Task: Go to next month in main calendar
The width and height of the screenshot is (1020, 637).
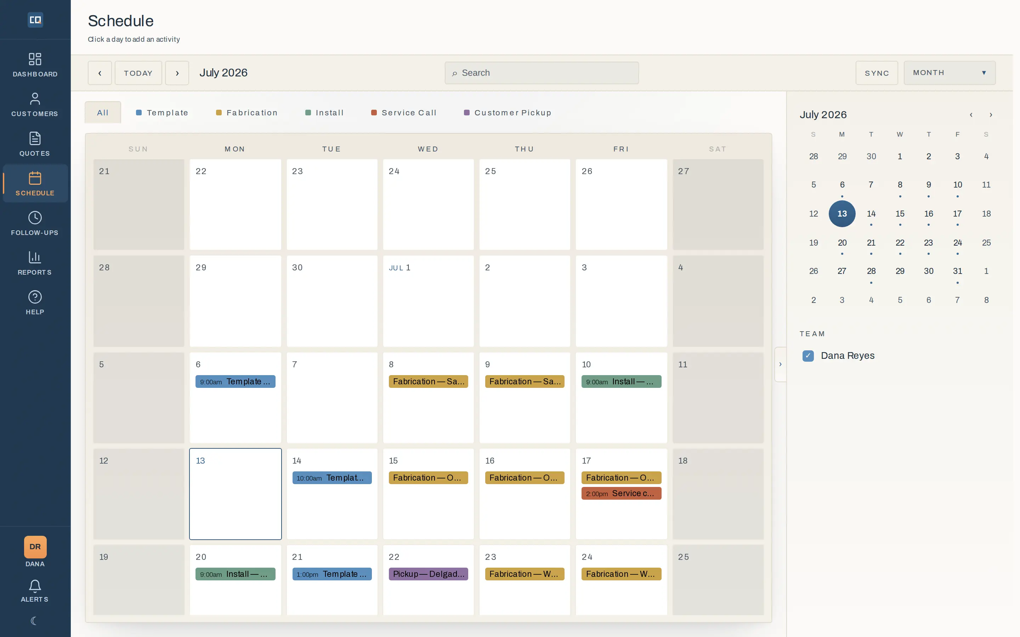Action: (177, 73)
